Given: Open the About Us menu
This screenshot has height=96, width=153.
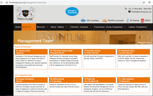Looking at the screenshot, I should [x=26, y=27].
